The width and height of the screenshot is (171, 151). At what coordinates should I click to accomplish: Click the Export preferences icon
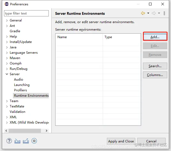(x=26, y=141)
